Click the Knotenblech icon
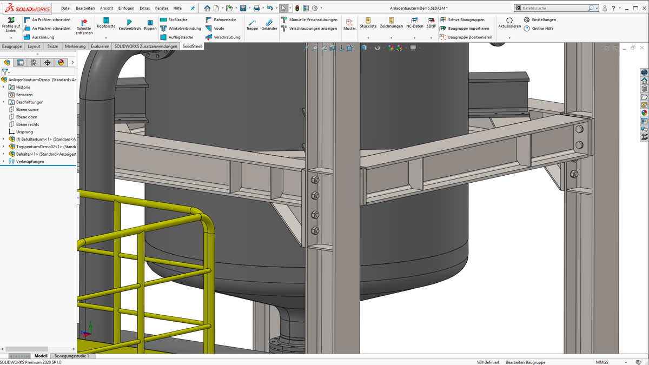649x365 pixels. tap(129, 22)
